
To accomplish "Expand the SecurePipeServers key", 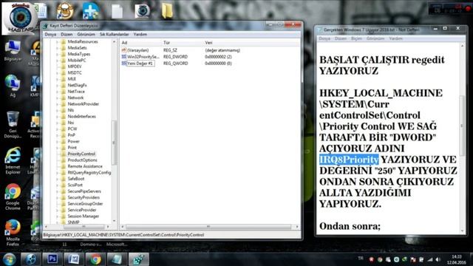I will [57, 191].
